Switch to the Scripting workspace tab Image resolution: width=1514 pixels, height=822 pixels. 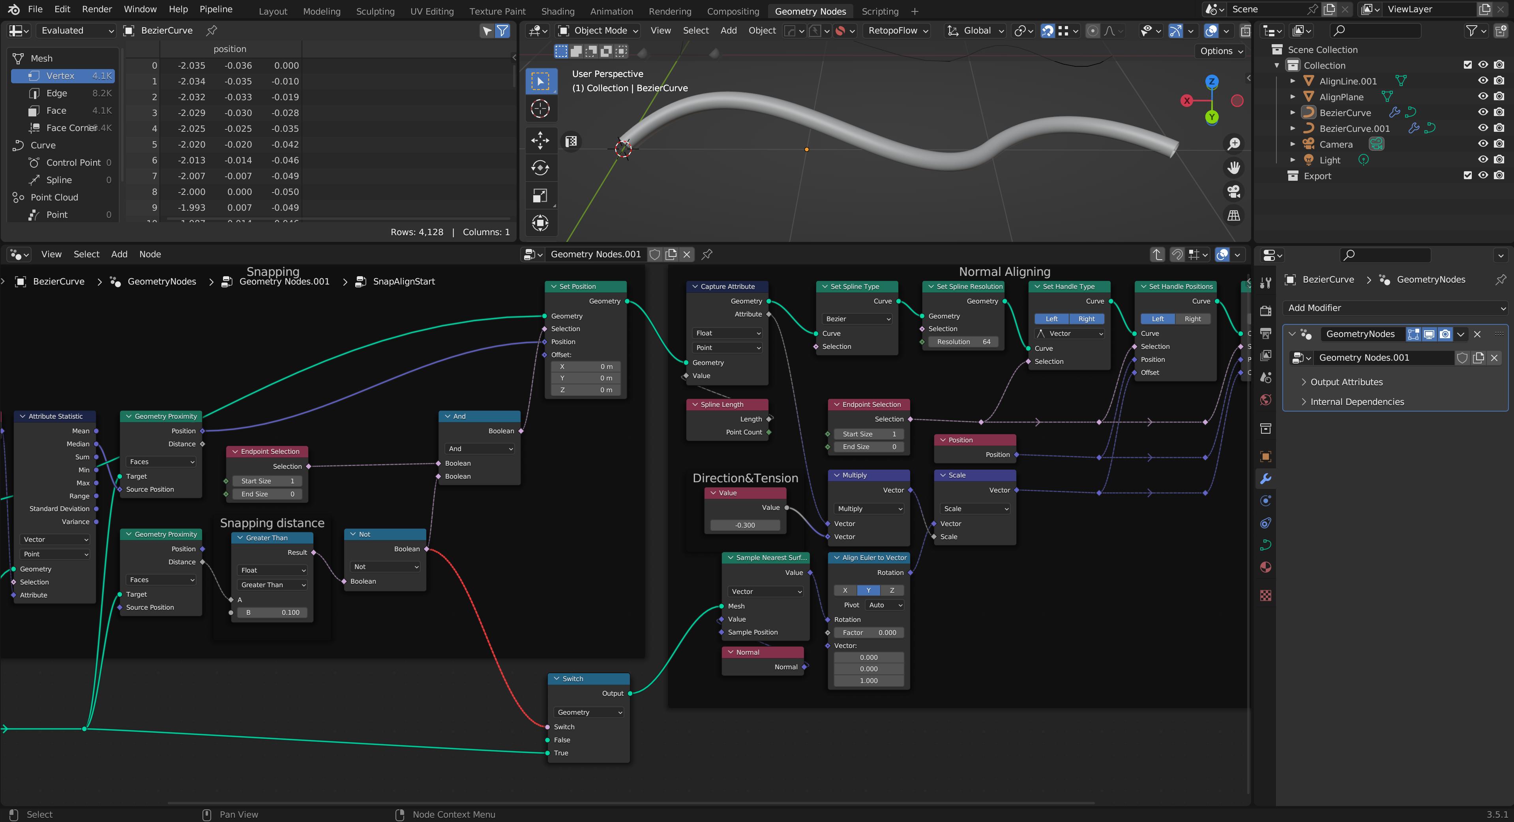pyautogui.click(x=879, y=11)
